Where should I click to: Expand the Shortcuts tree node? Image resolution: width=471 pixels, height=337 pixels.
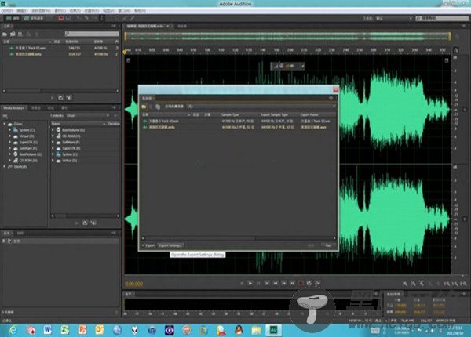point(5,166)
